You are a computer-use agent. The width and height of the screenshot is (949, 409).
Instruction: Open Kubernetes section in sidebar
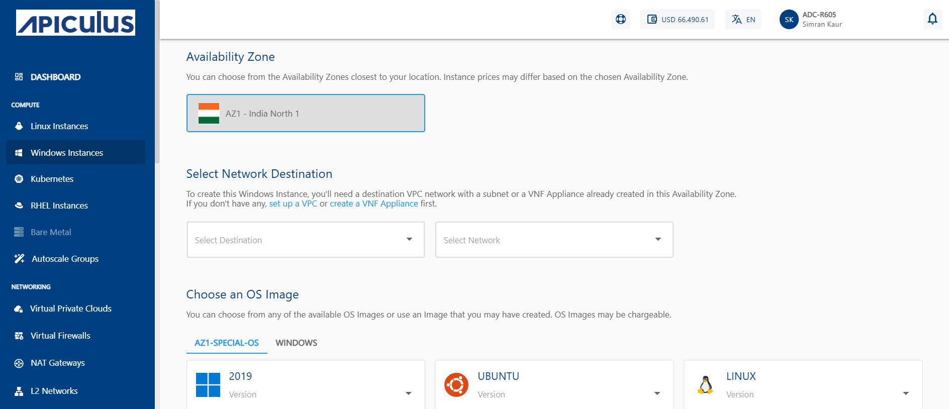point(52,179)
